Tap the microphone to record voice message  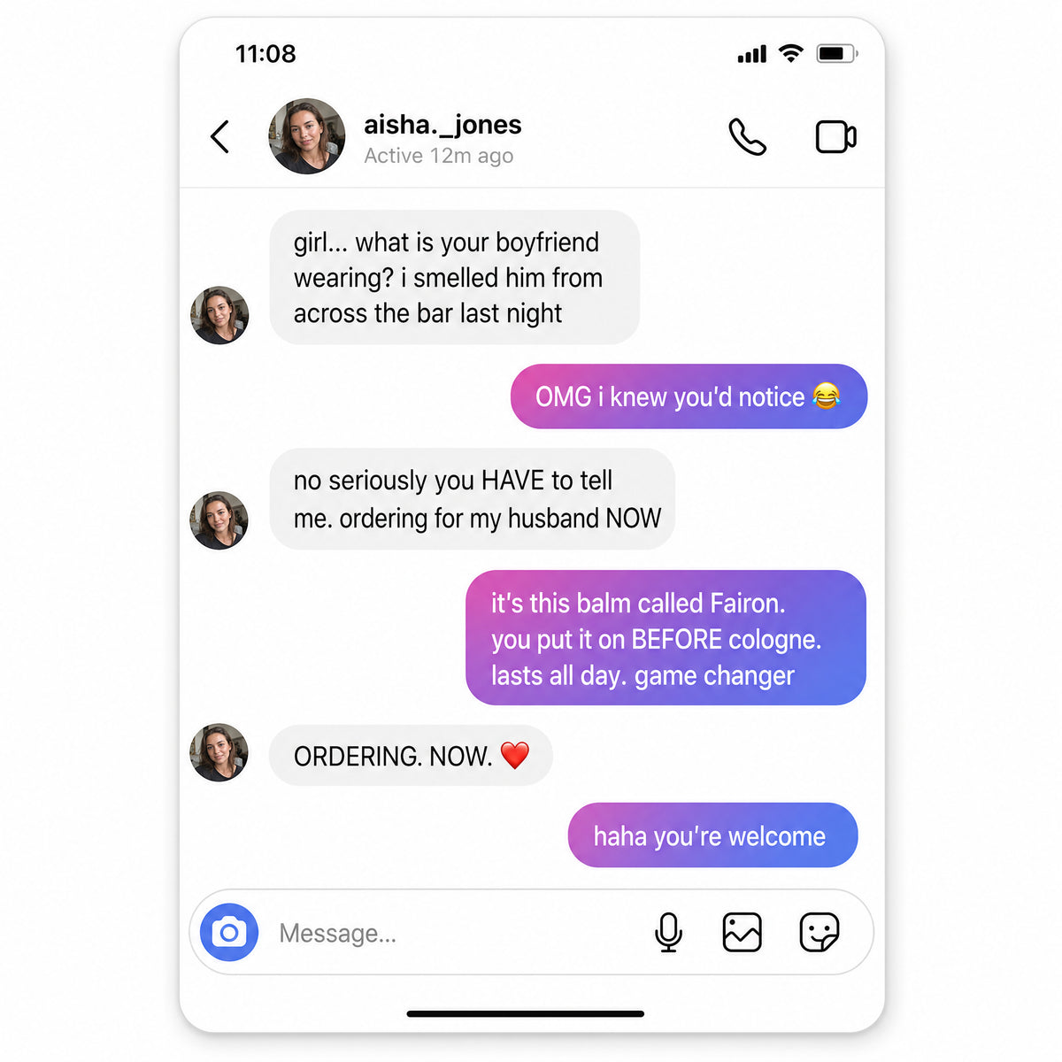(669, 932)
